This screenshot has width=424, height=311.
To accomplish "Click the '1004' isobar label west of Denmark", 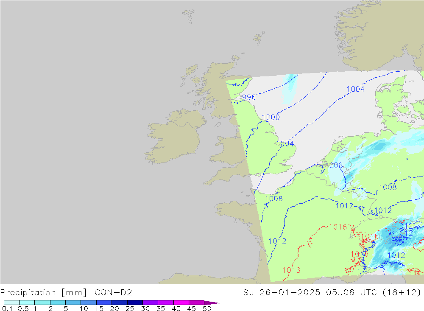I will [x=356, y=89].
